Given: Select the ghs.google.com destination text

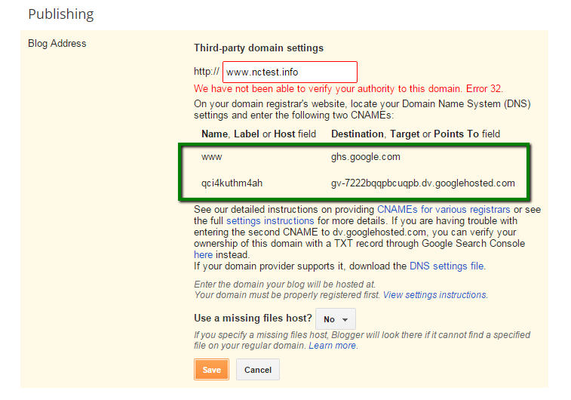Looking at the screenshot, I should [x=365, y=157].
